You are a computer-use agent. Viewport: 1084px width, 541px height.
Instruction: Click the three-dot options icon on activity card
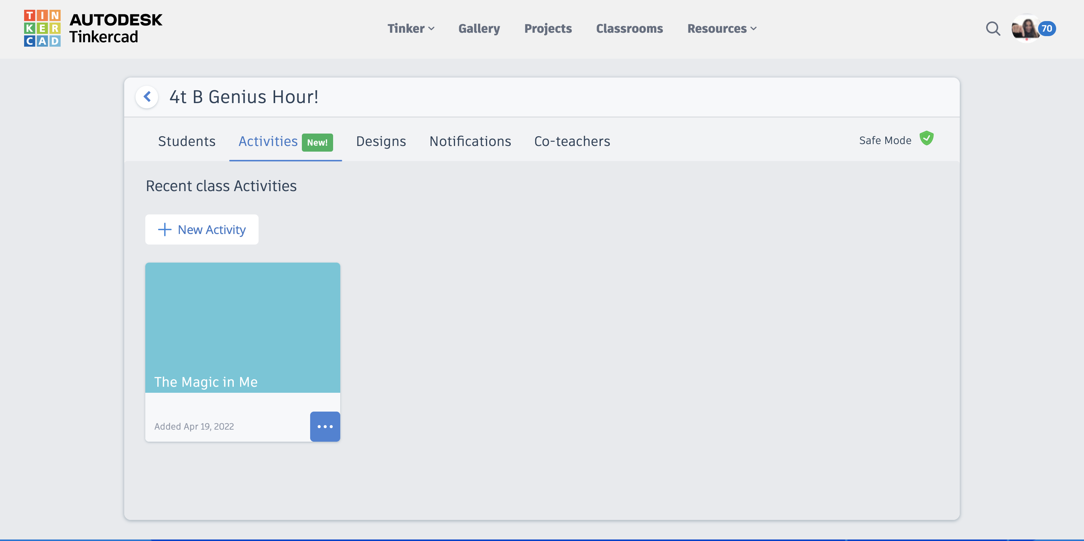(x=325, y=426)
